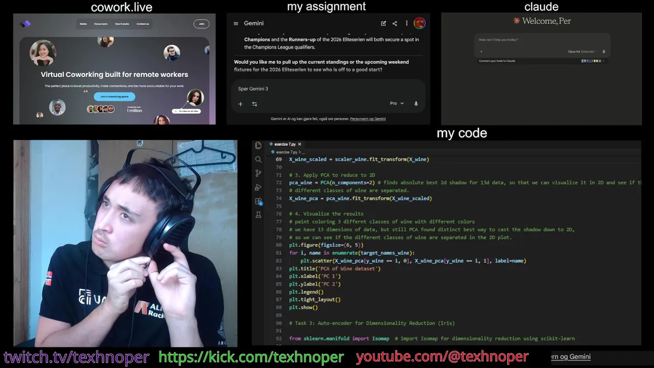Open VS Code Explorer files icon
The width and height of the screenshot is (654, 368).
[x=258, y=145]
